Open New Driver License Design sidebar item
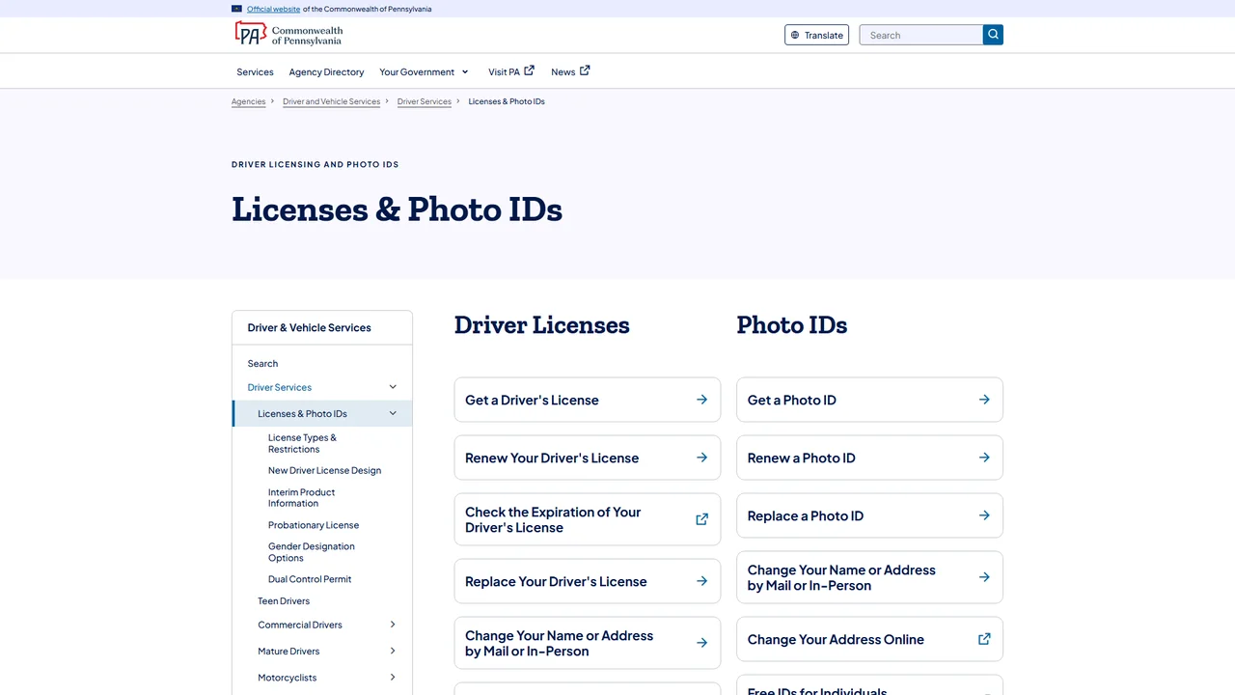Viewport: 1235px width, 695px height. 324,470
